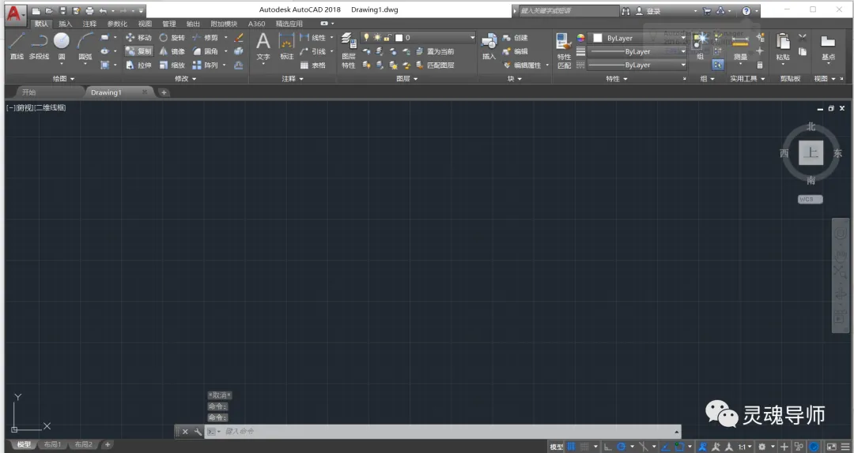The image size is (854, 453).
Task: Expand the ByLayer color dropdown
Action: pos(639,38)
